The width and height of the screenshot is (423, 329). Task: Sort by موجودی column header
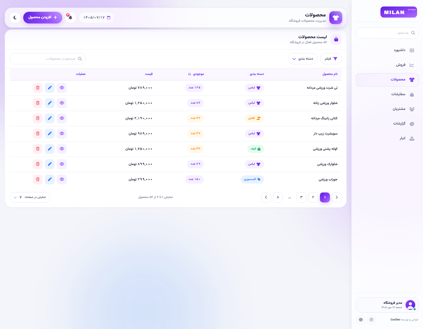[196, 74]
